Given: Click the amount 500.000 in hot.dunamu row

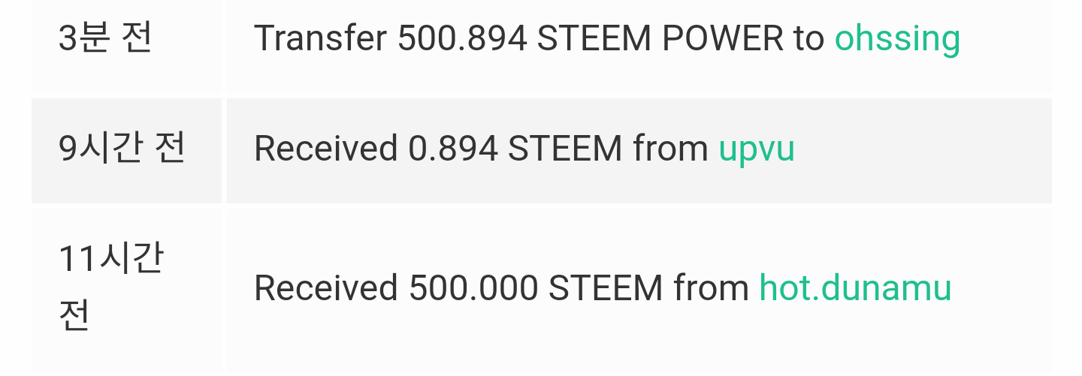Looking at the screenshot, I should pyautogui.click(x=474, y=288).
